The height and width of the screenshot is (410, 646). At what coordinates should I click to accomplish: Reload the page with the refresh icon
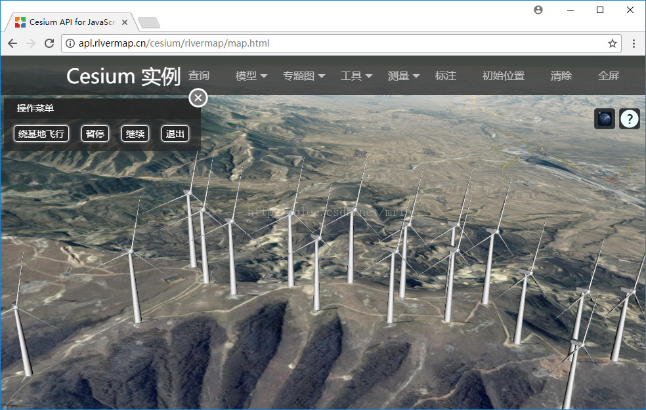(49, 43)
